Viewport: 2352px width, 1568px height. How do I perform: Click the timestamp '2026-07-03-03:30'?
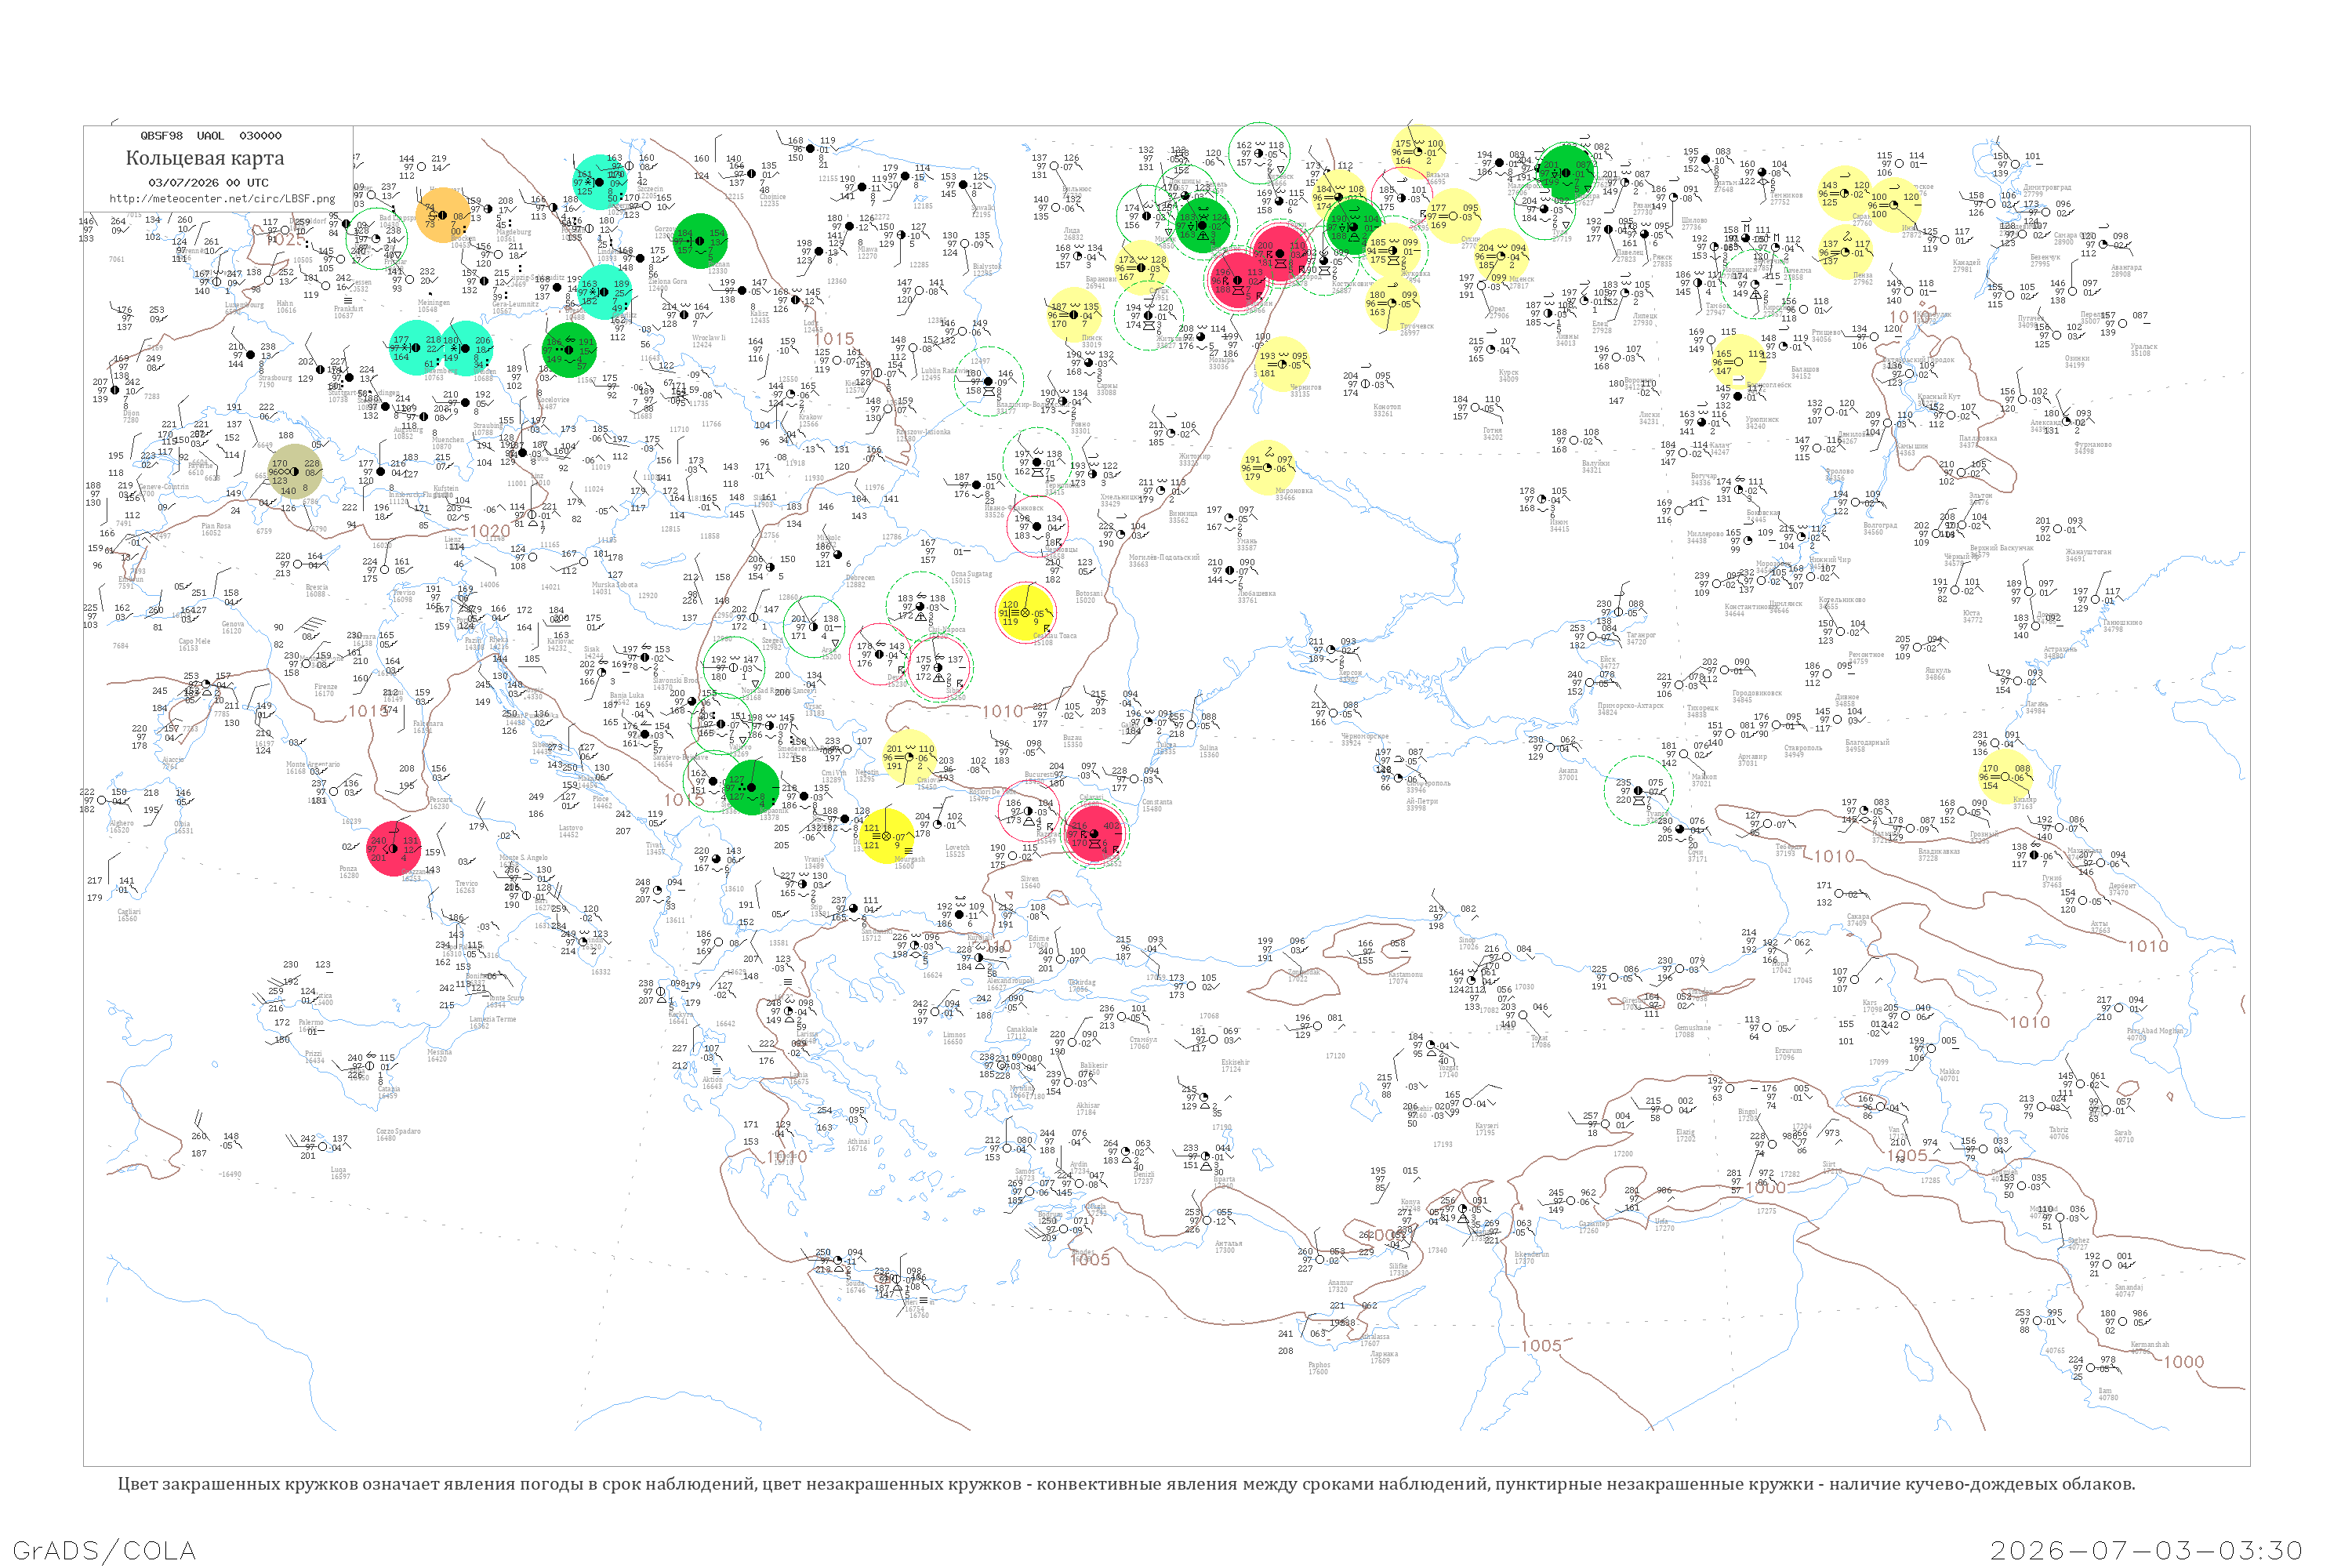pos(2146,1550)
